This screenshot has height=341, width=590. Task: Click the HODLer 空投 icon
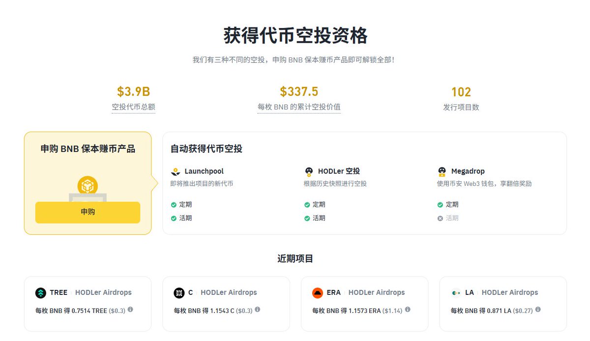[x=309, y=171]
